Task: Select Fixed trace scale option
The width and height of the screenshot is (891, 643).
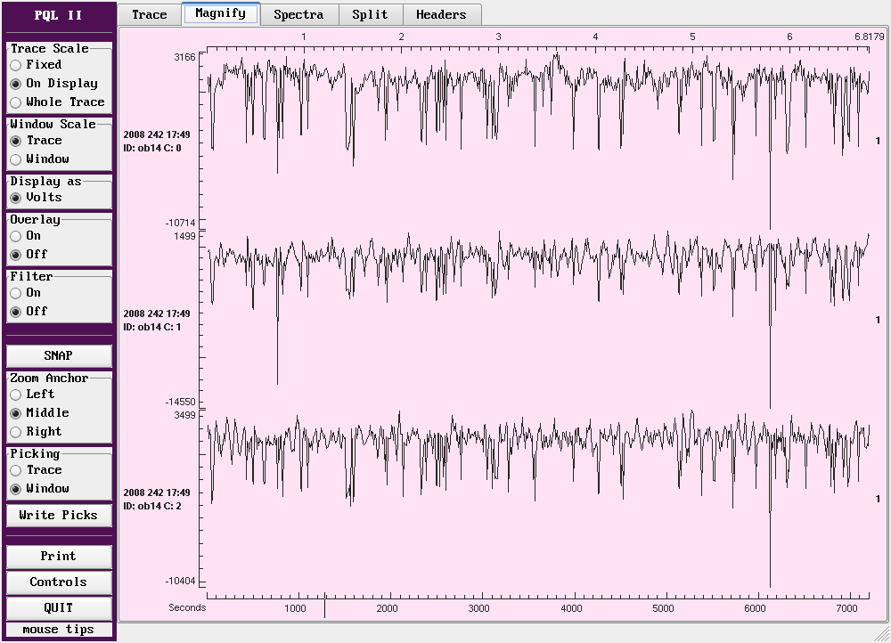Action: point(16,65)
